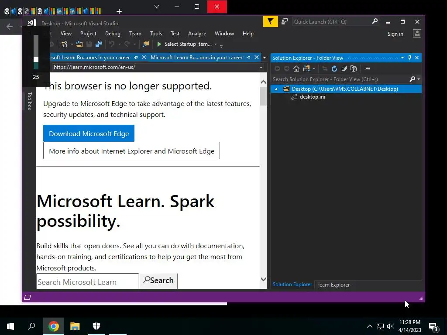Toggle auto-hide pin on Solution Explorer panel
This screenshot has height=335, width=447.
click(409, 58)
